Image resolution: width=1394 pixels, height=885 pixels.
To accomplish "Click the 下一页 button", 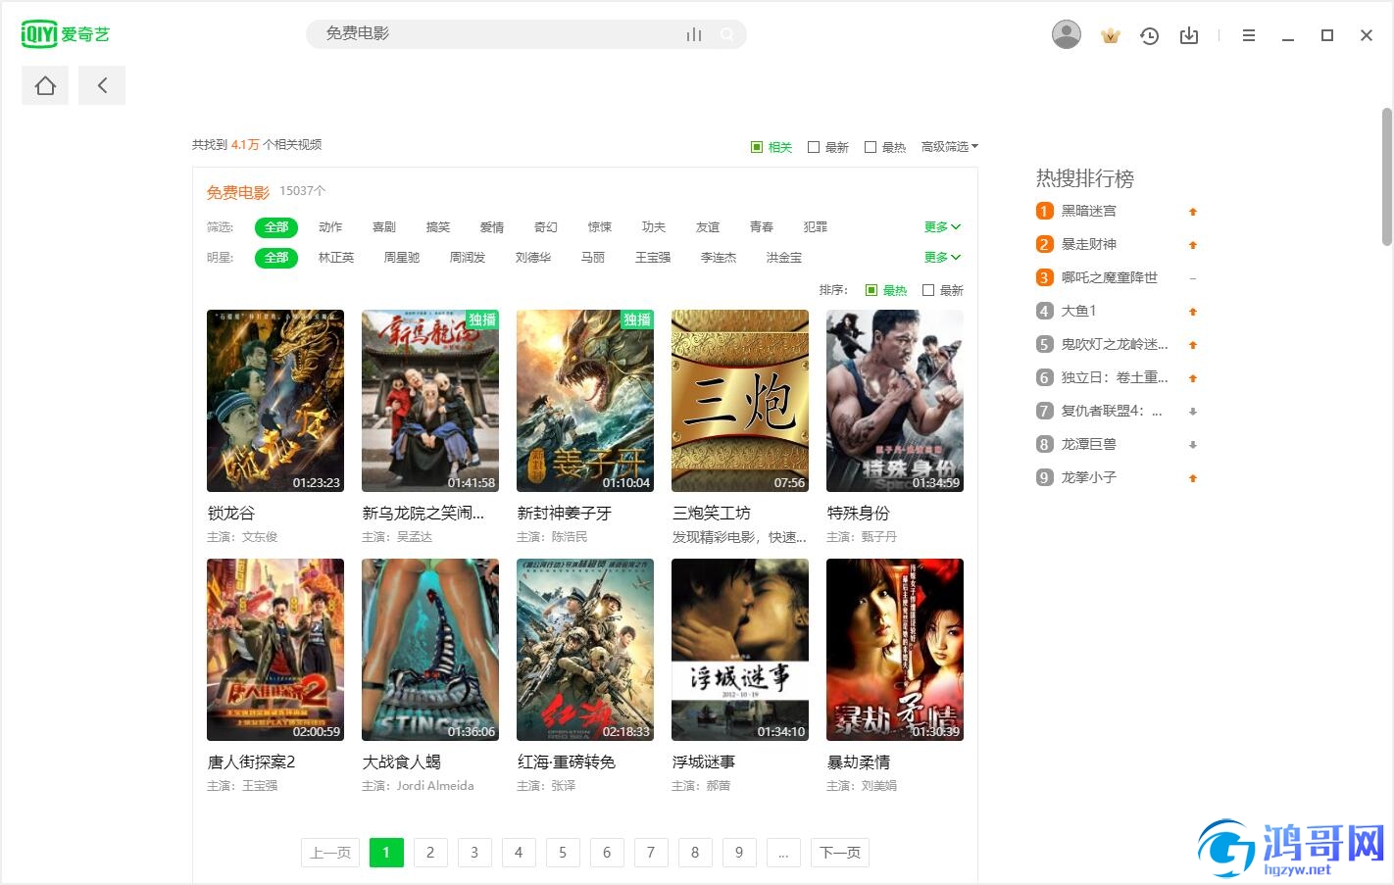I will (x=840, y=853).
